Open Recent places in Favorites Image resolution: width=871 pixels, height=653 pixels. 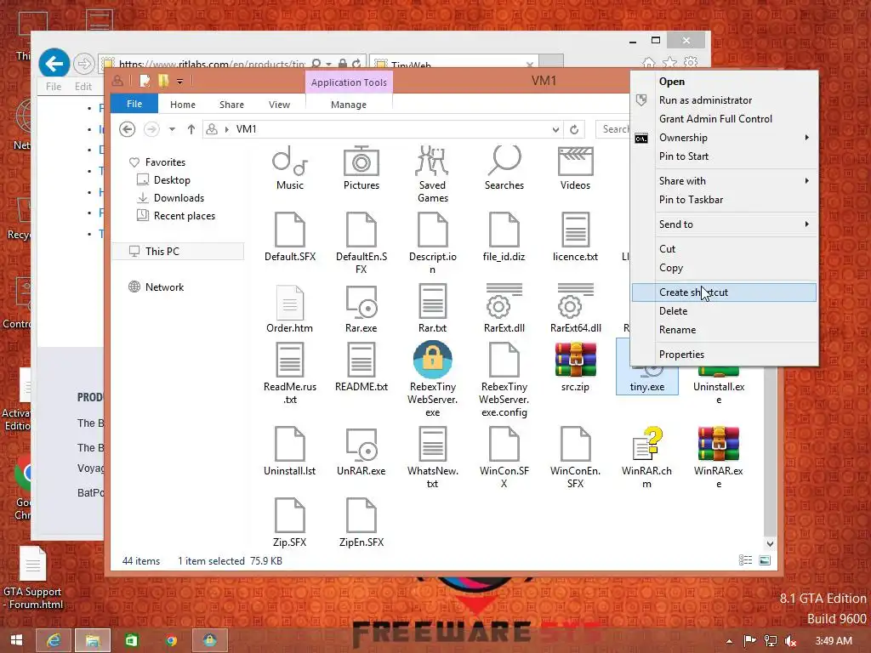point(185,216)
